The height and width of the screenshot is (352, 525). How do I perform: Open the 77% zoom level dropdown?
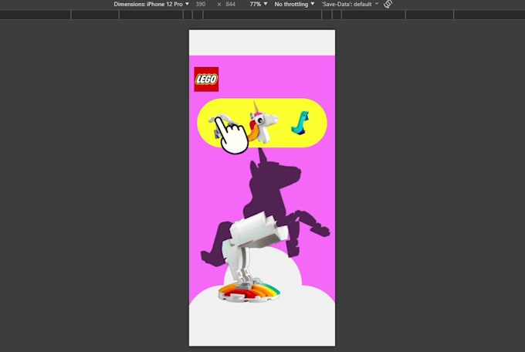(259, 5)
